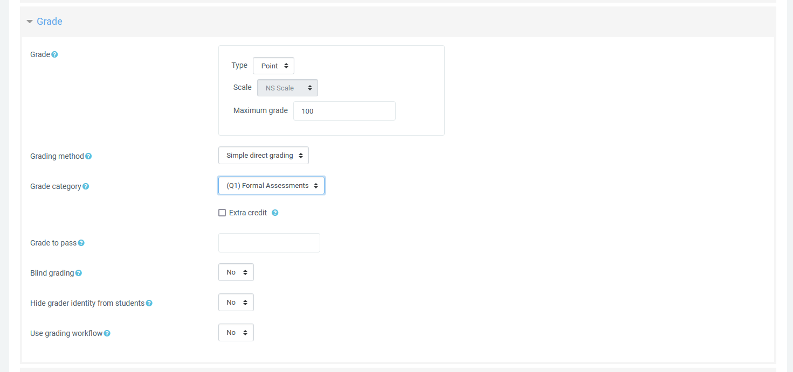Open help for Hide grader identity
The height and width of the screenshot is (372, 793).
click(x=149, y=303)
